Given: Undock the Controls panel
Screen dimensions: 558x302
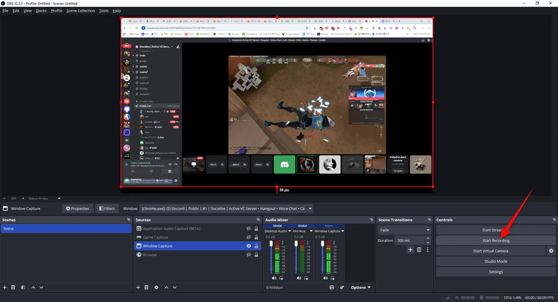Looking at the screenshot, I should (x=554, y=220).
